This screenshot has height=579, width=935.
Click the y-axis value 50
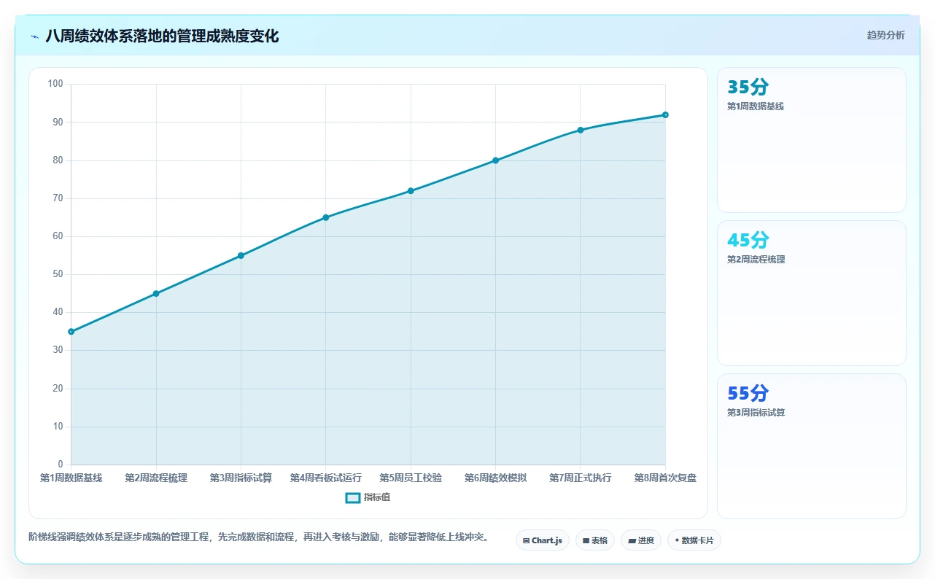pyautogui.click(x=58, y=274)
